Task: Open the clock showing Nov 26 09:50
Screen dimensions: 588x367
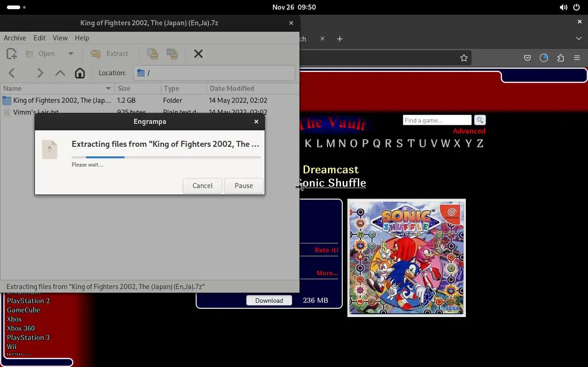Action: (x=294, y=7)
